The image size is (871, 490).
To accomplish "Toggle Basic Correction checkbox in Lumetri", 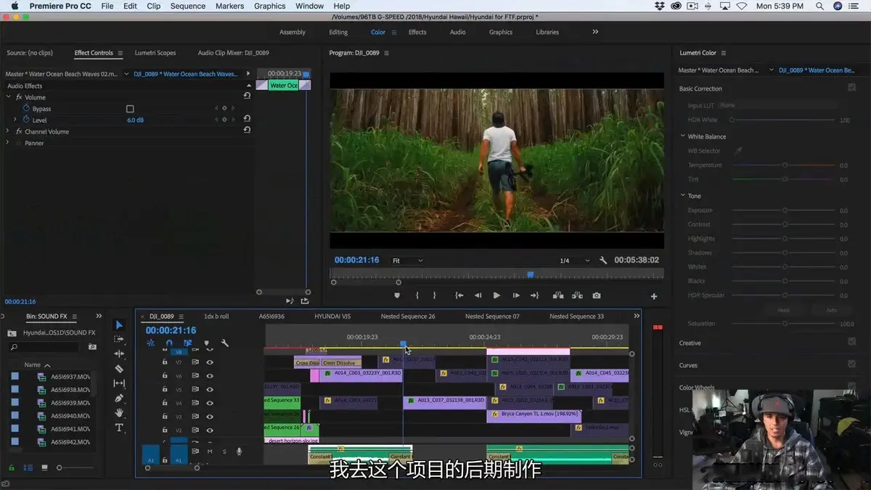I will coord(851,88).
